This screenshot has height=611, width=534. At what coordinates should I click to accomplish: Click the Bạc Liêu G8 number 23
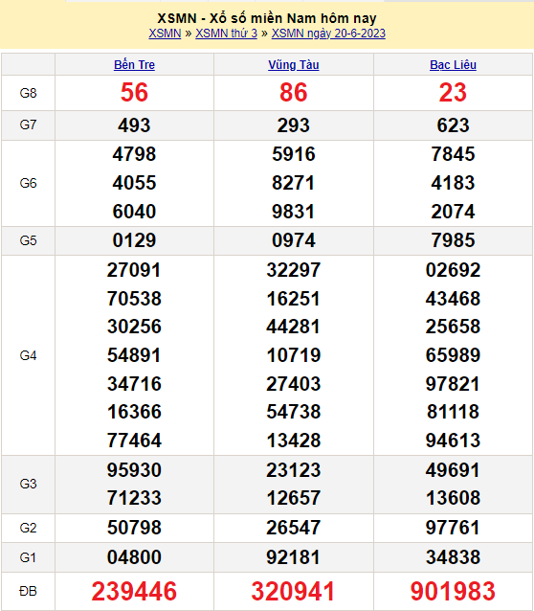453,93
